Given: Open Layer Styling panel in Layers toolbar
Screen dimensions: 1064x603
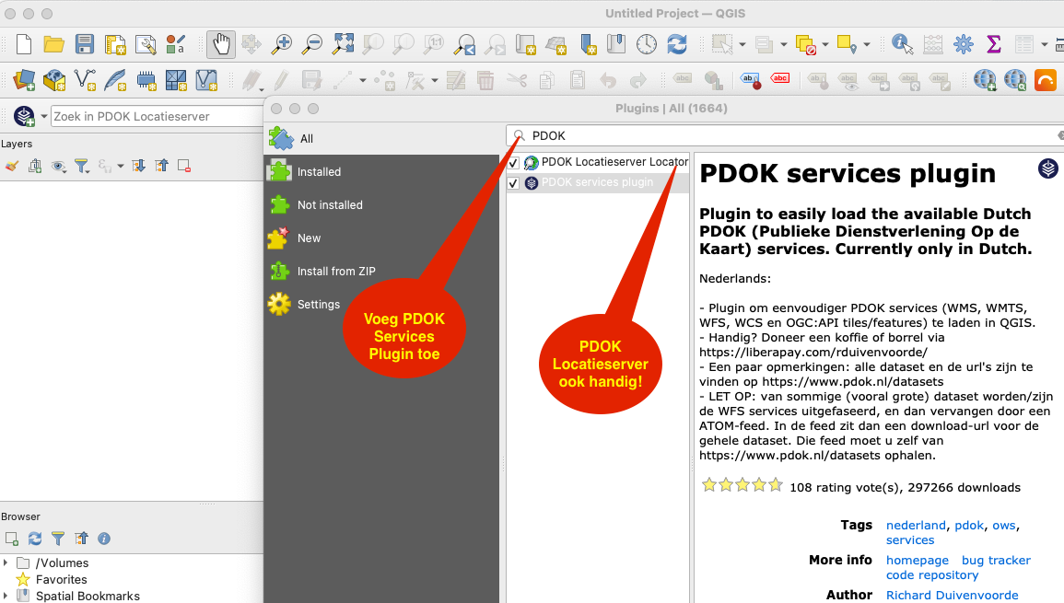Looking at the screenshot, I should (12, 166).
